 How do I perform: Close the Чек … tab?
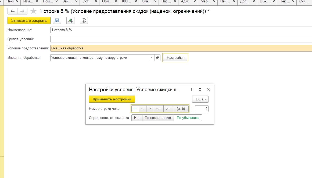point(293,1)
